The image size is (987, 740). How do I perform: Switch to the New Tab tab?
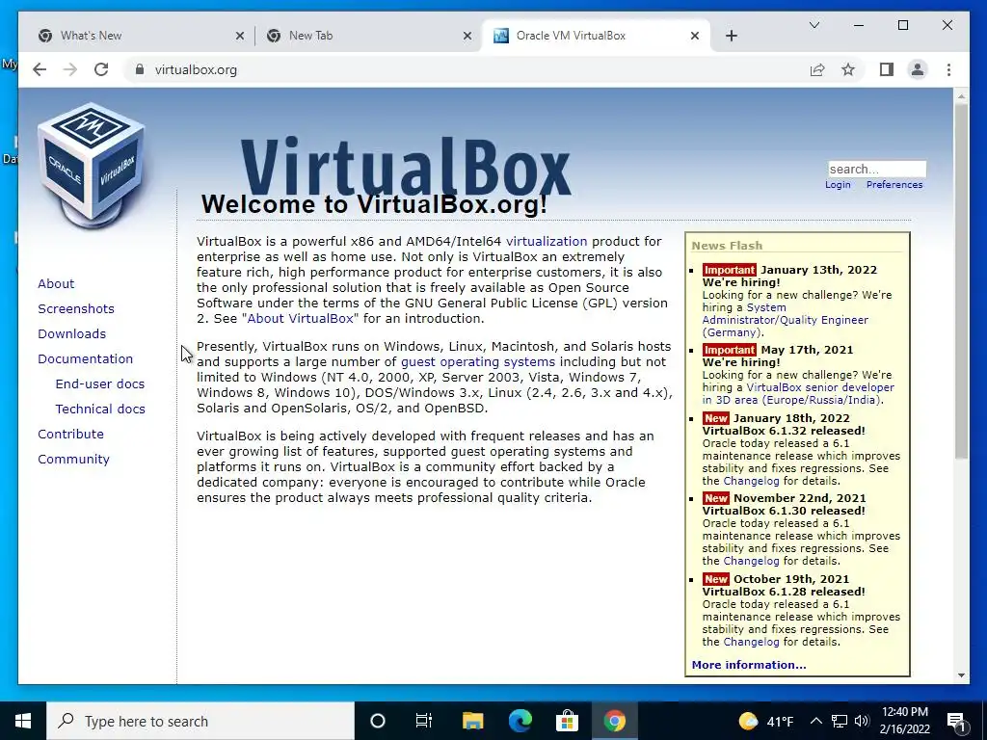pos(368,36)
